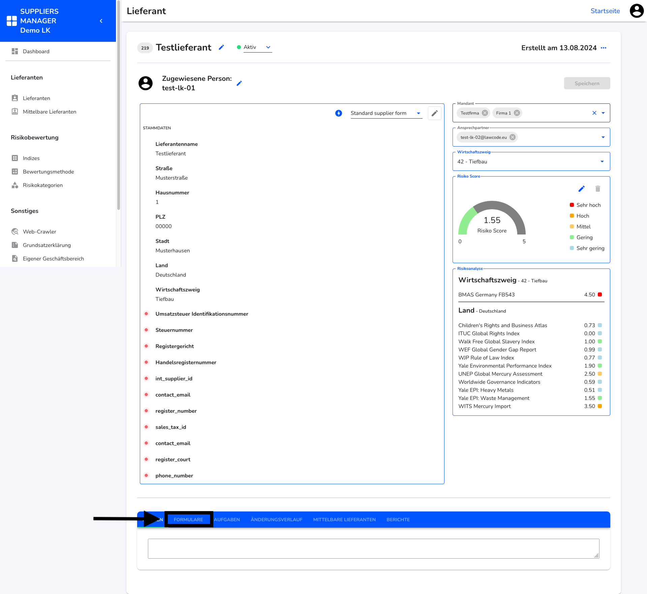This screenshot has height=594, width=647.
Task: Click the edit/pen icon on supplier form header
Action: 435,113
